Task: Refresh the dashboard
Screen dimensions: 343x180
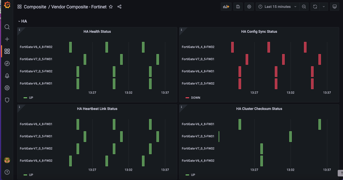Action: (315, 7)
